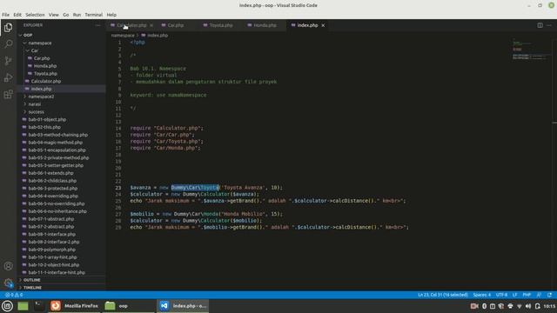557x313 pixels.
Task: Open the Run menu
Action: (x=77, y=15)
